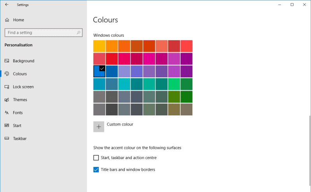
Task: Click the vertical scrollbar thumb
Action: click(x=310, y=151)
